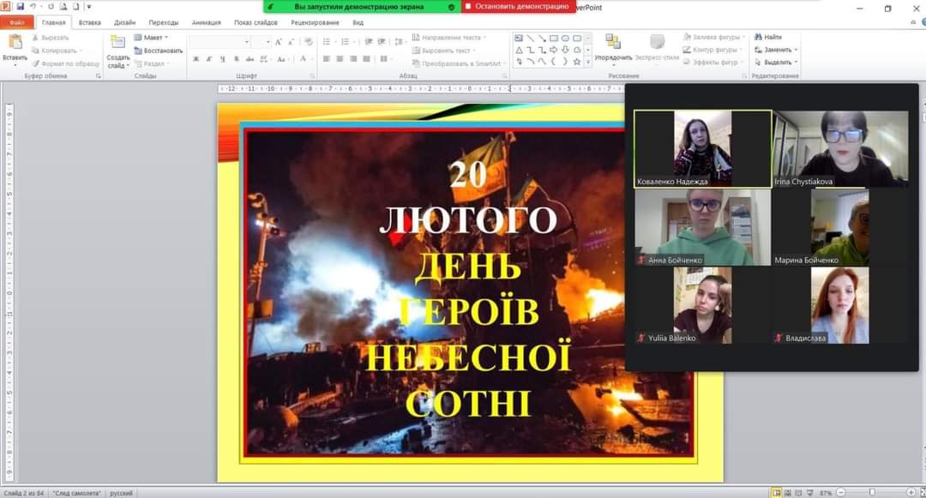The width and height of the screenshot is (926, 498).
Task: Click the Вставить (Paste) clipboard icon
Action: point(15,43)
